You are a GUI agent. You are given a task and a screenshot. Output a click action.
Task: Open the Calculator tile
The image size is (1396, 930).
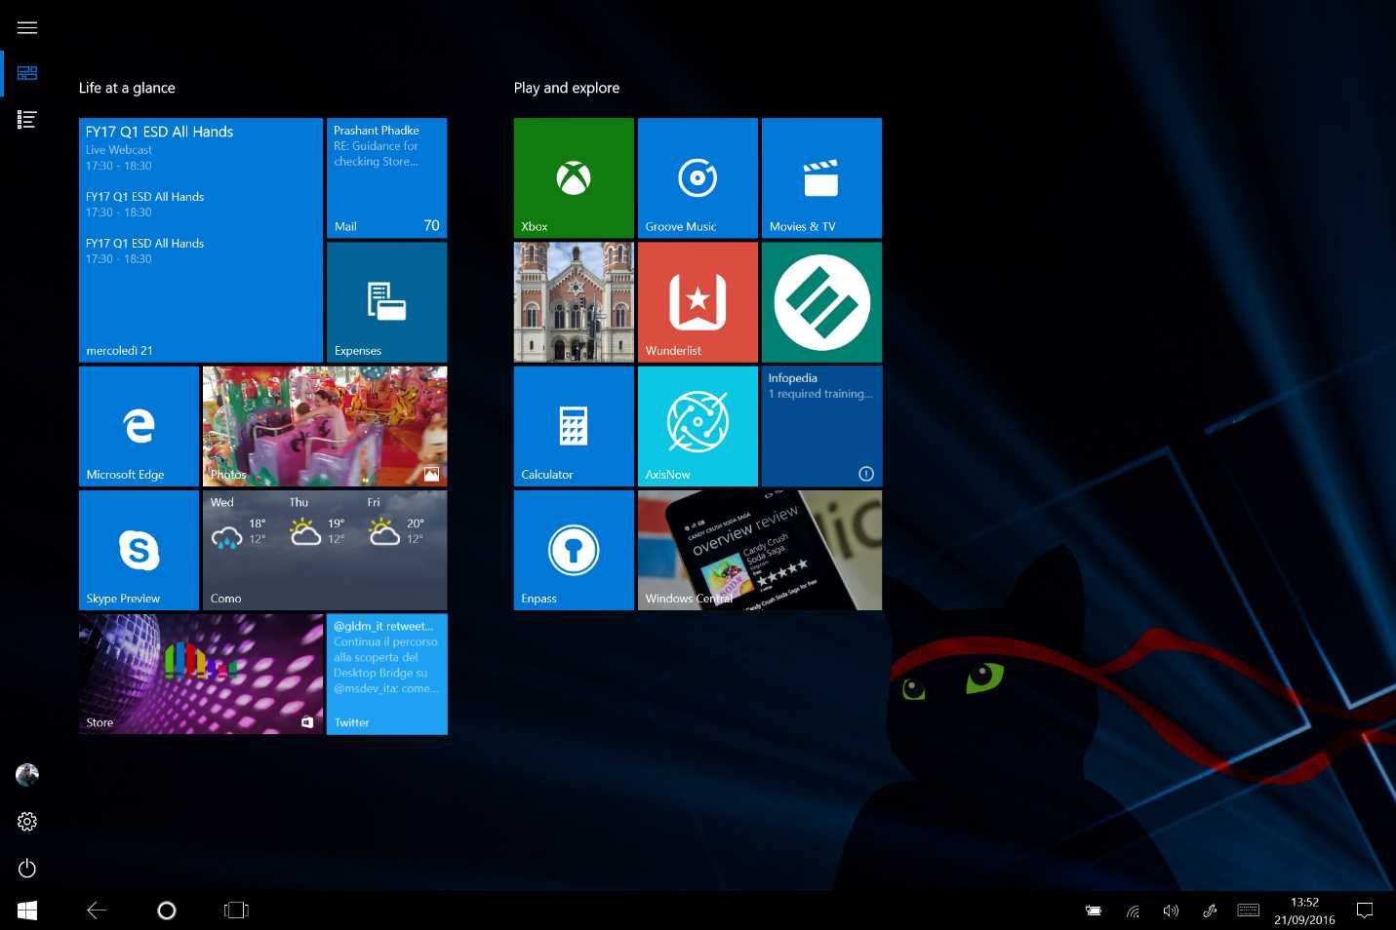573,426
